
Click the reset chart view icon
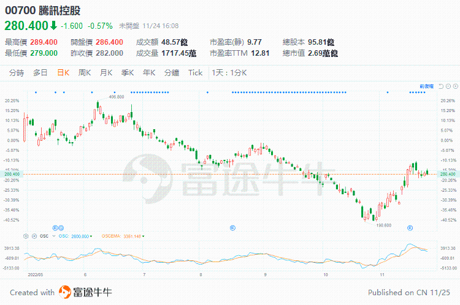tap(439, 86)
